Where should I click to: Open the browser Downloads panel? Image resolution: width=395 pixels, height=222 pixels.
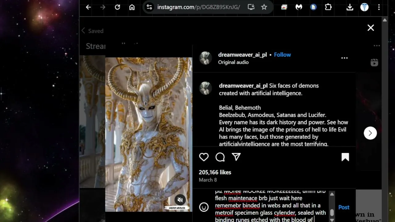[350, 7]
